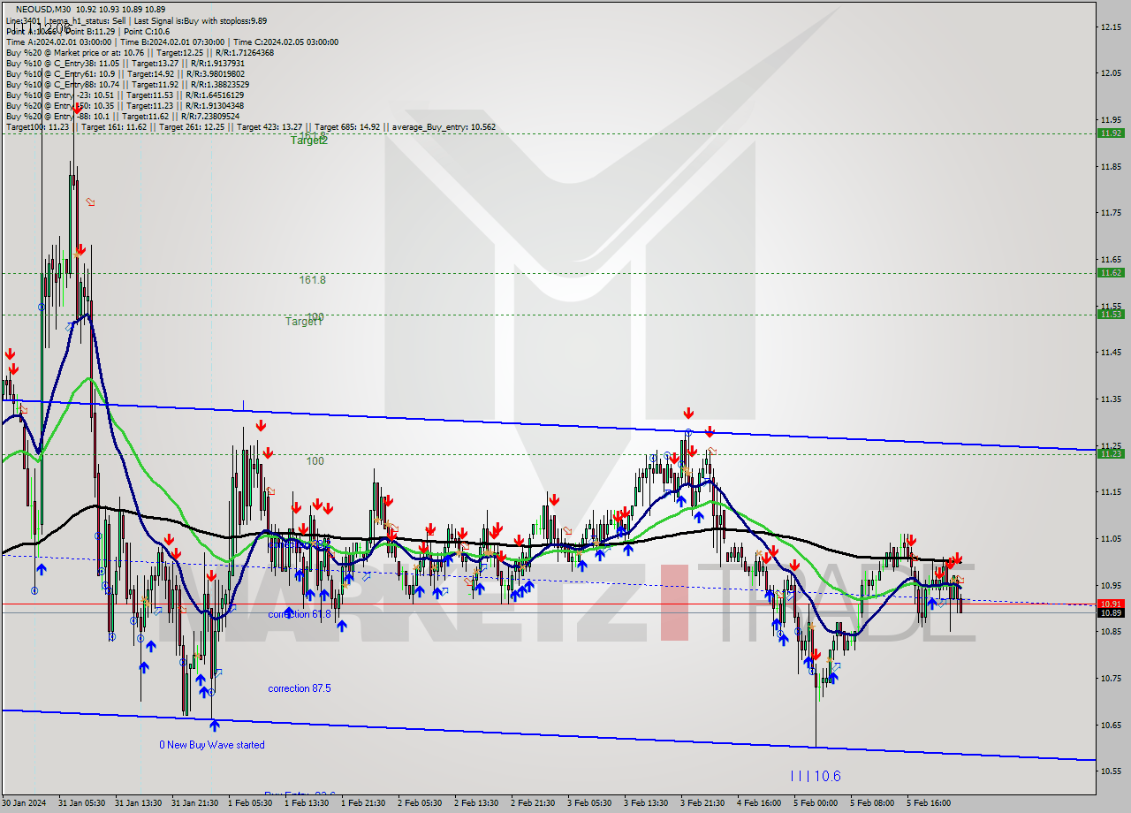
Task: Click the 'Entry -88: 10.1' buy line
Action: tap(122, 116)
